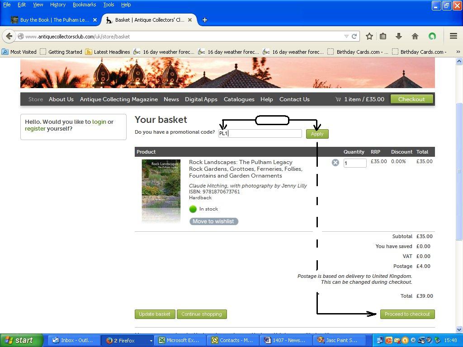The width and height of the screenshot is (463, 347).
Task: Open the Catalogues navigation item
Action: click(239, 99)
